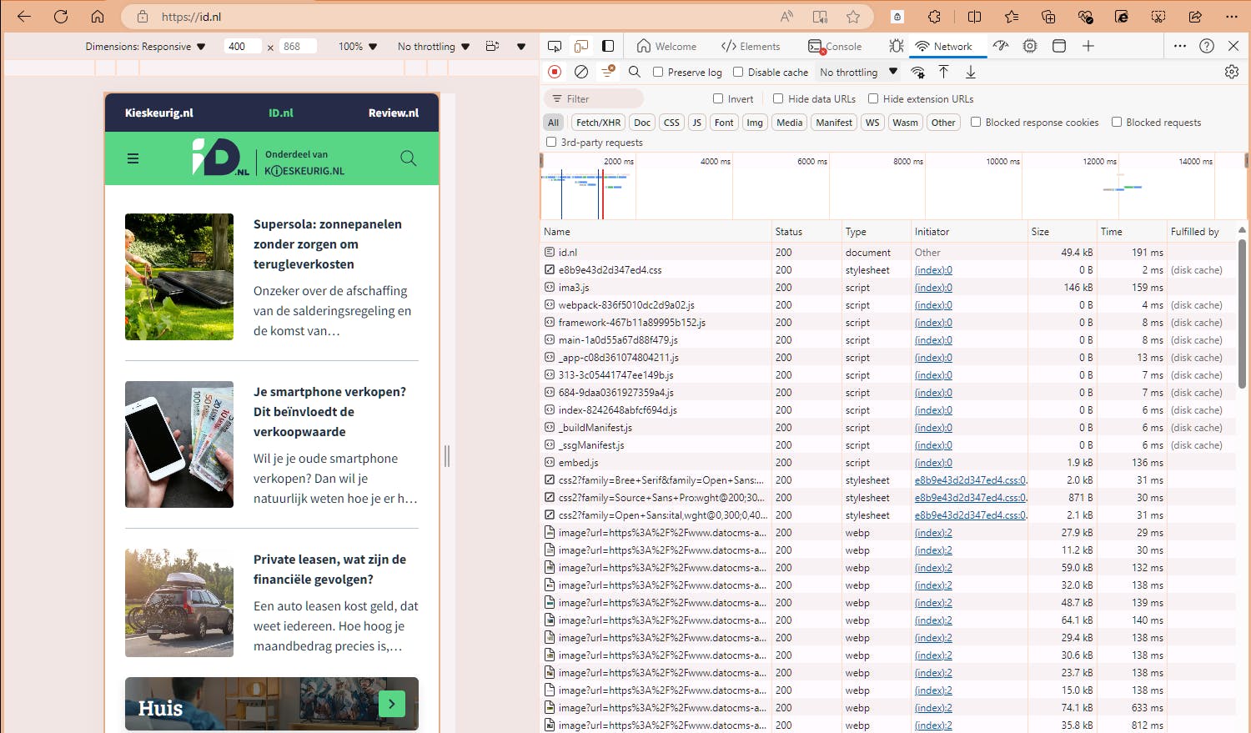Click the record network log button
The width and height of the screenshot is (1251, 733).
click(555, 72)
